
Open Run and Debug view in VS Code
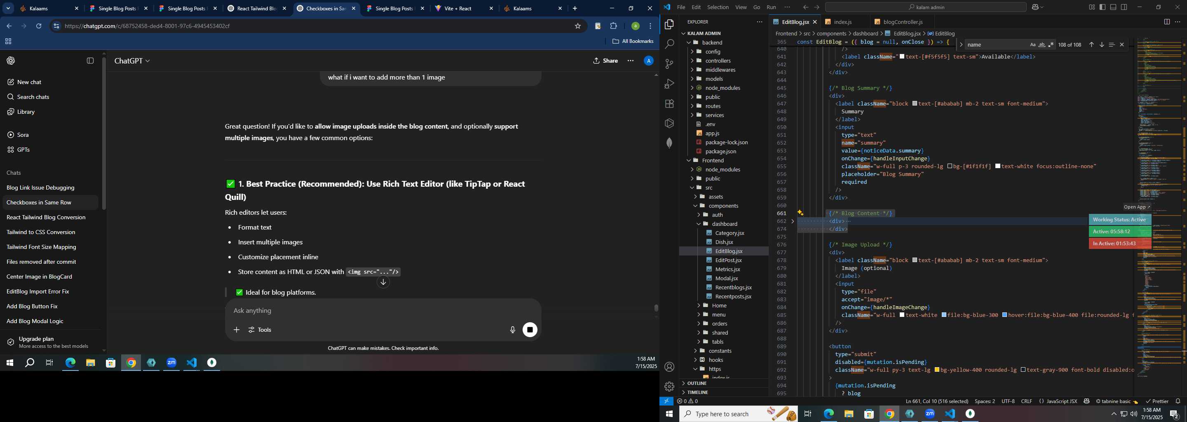669,84
